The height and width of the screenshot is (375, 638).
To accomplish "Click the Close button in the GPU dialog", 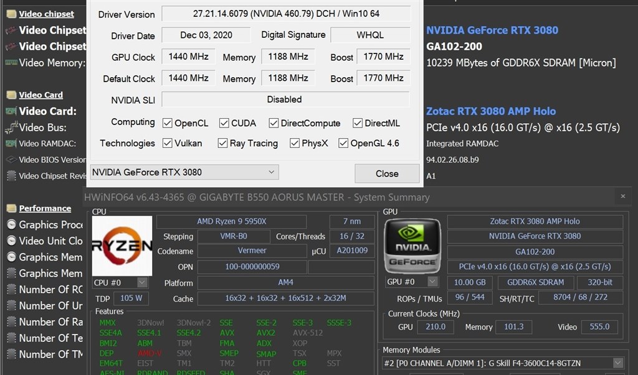I will [x=387, y=174].
